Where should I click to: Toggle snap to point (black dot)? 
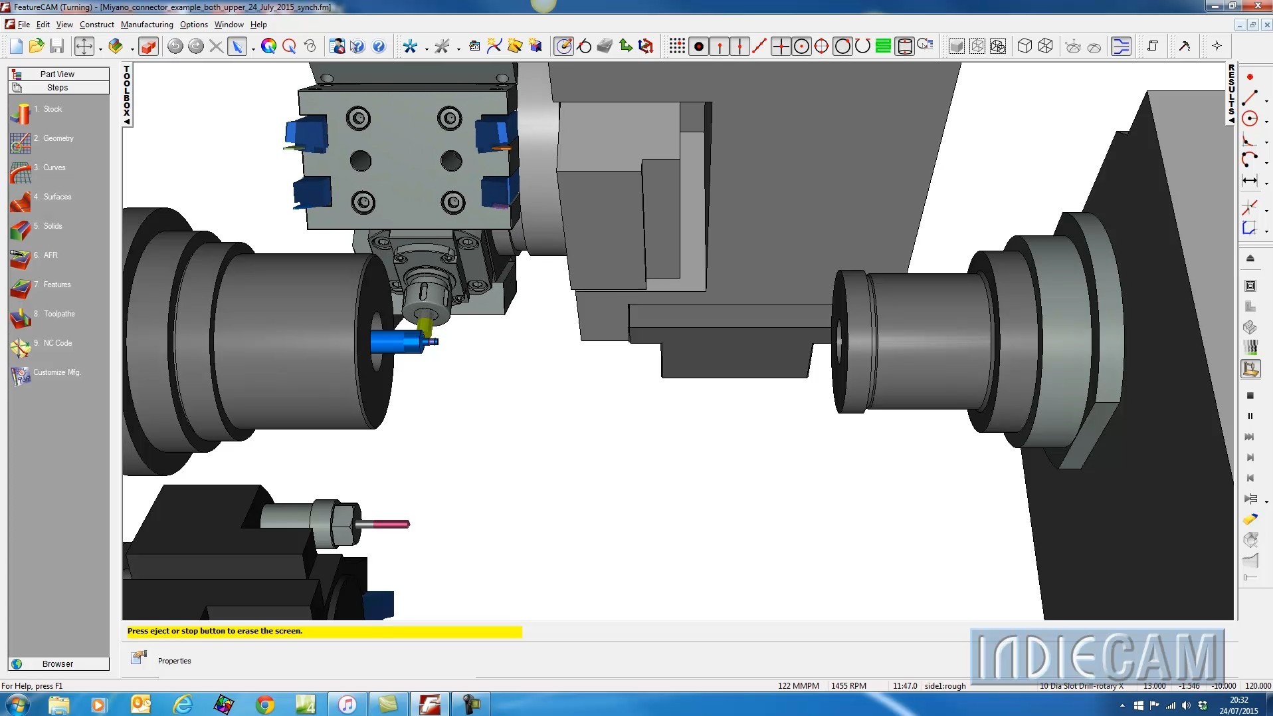[x=698, y=46]
